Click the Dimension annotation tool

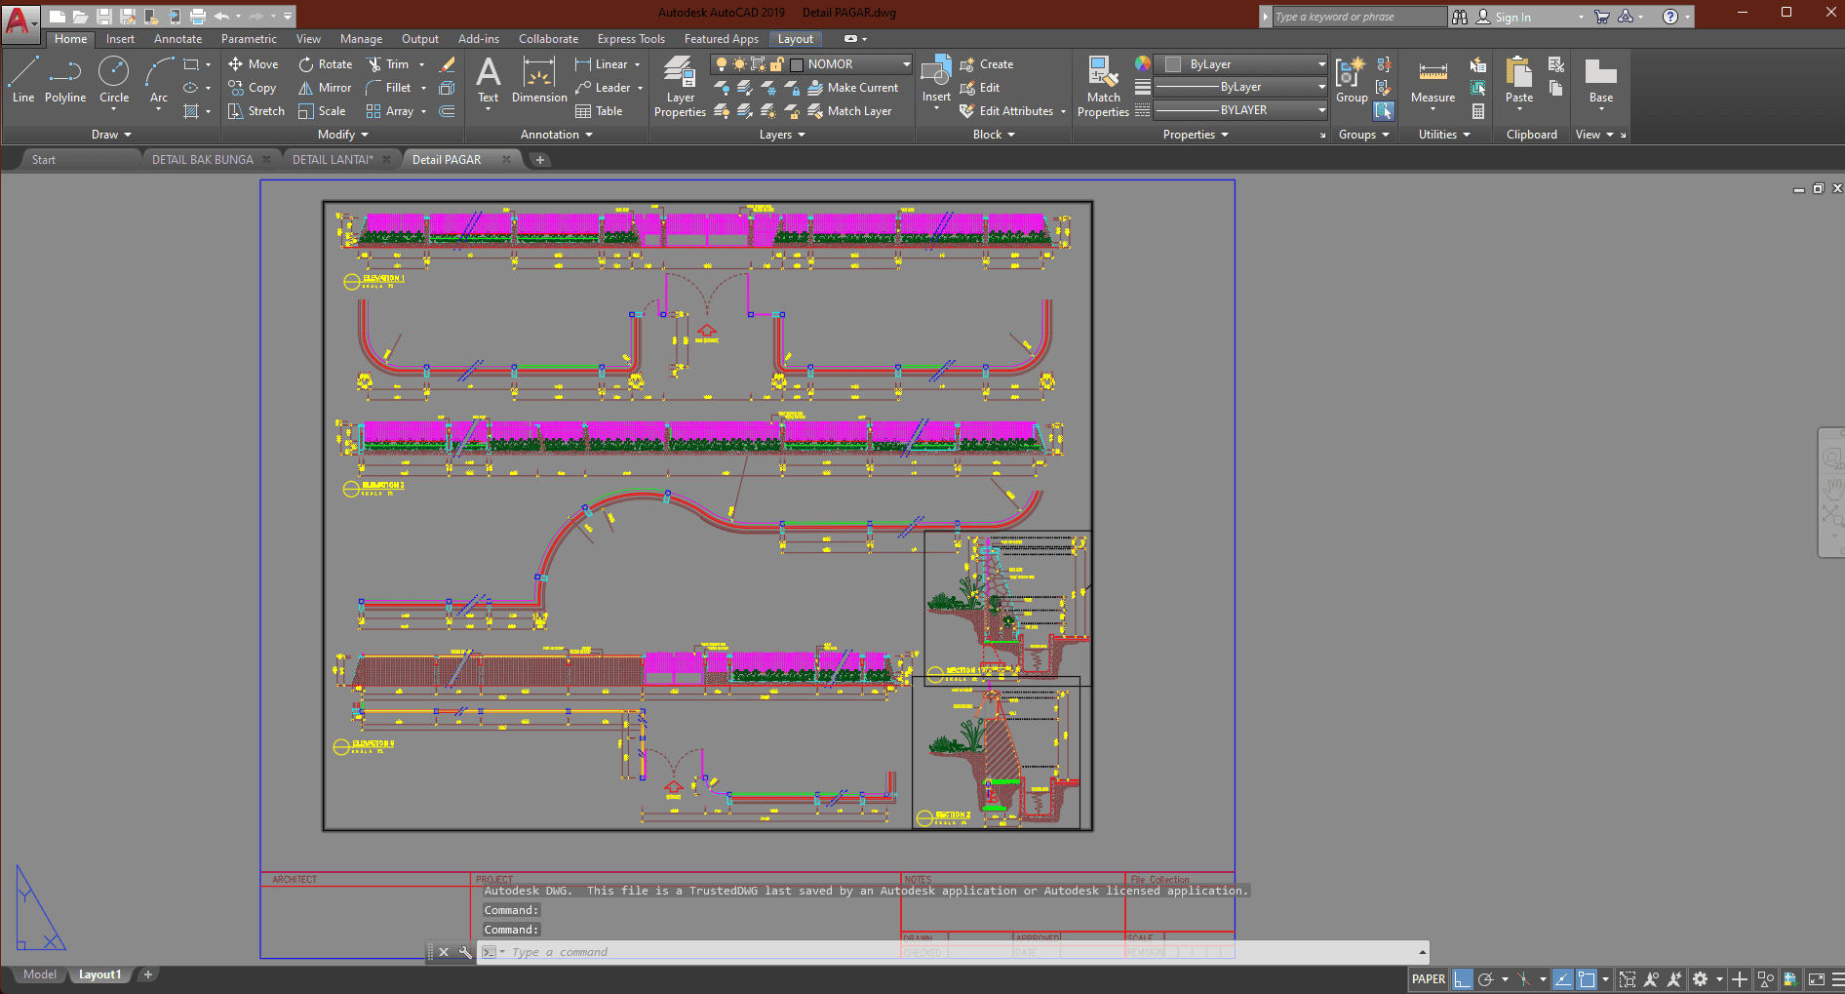click(538, 80)
